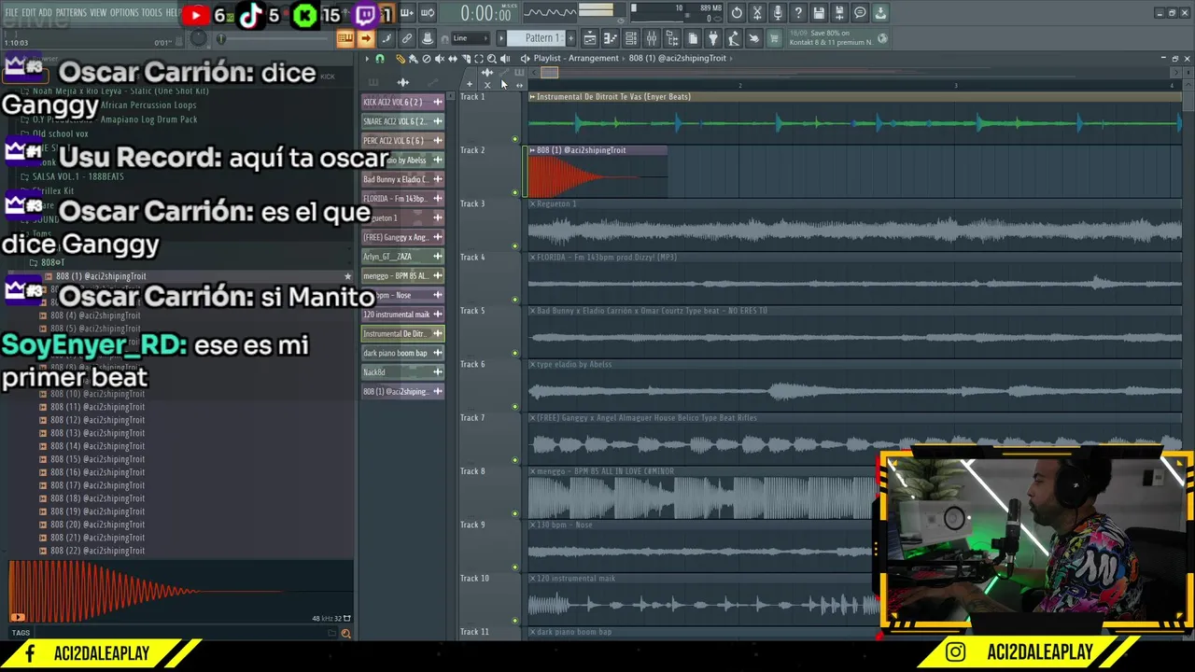
Task: Select the playlist paint brush tool
Action: (x=413, y=59)
